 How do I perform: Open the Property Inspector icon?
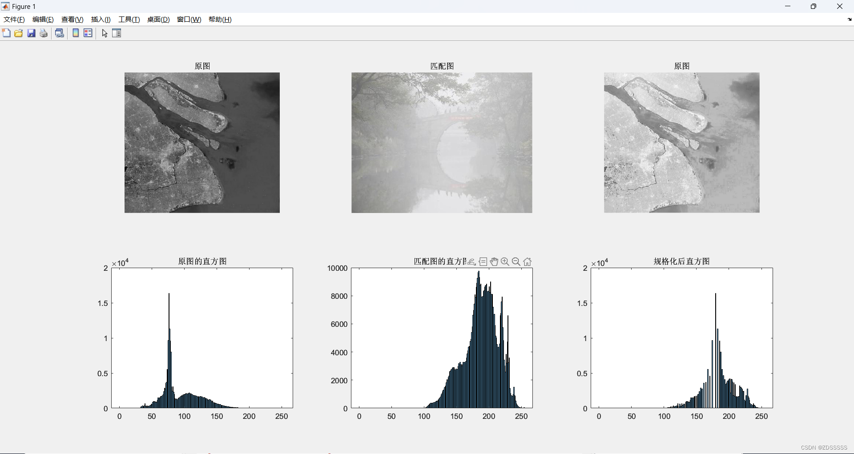click(117, 33)
